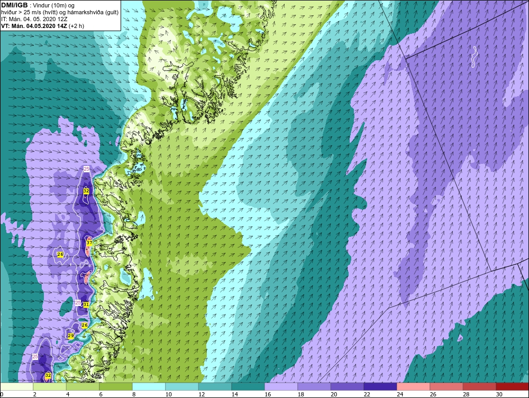
Task: Pick the 4–6 m/s green legend swatch
Action: (83, 386)
